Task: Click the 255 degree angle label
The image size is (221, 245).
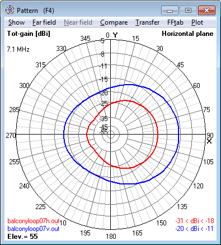Action: 14,161
